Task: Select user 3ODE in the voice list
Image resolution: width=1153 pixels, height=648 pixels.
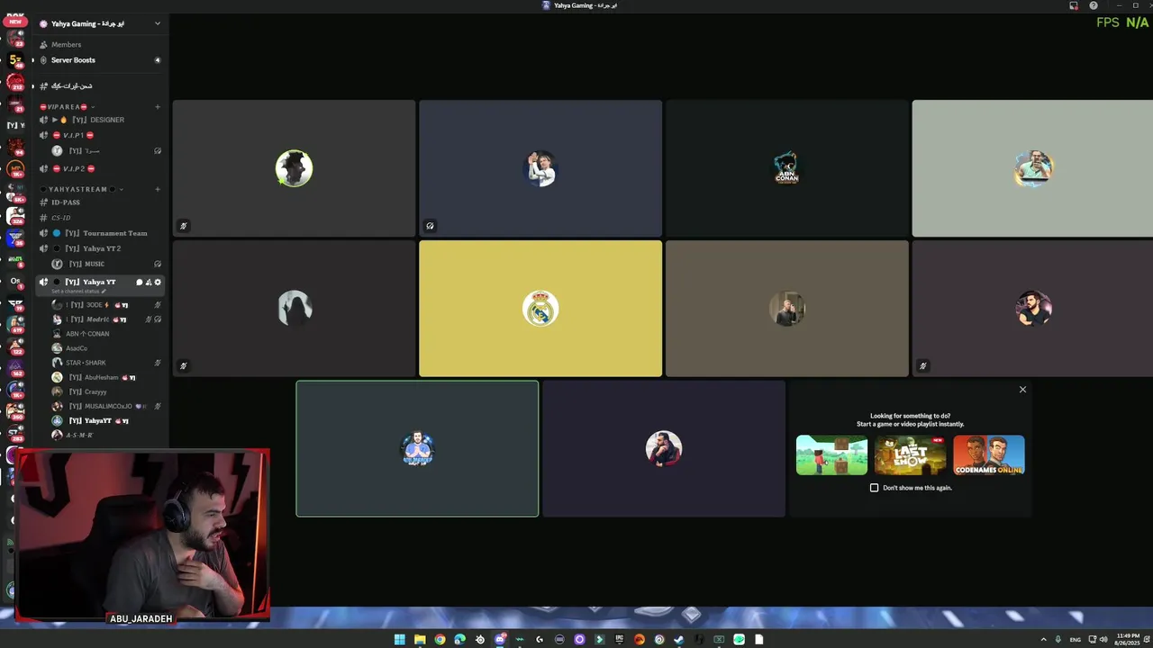Action: tap(106, 305)
